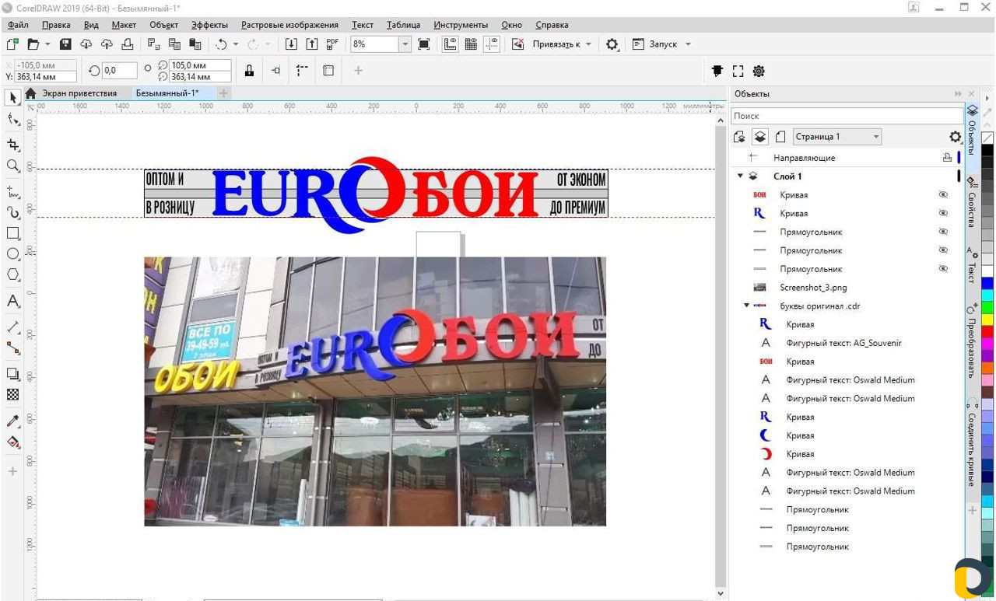Select the Pick tool in toolbox

[12, 97]
